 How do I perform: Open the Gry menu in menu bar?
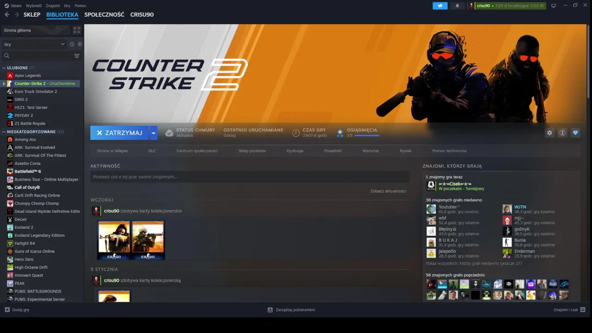click(x=67, y=6)
